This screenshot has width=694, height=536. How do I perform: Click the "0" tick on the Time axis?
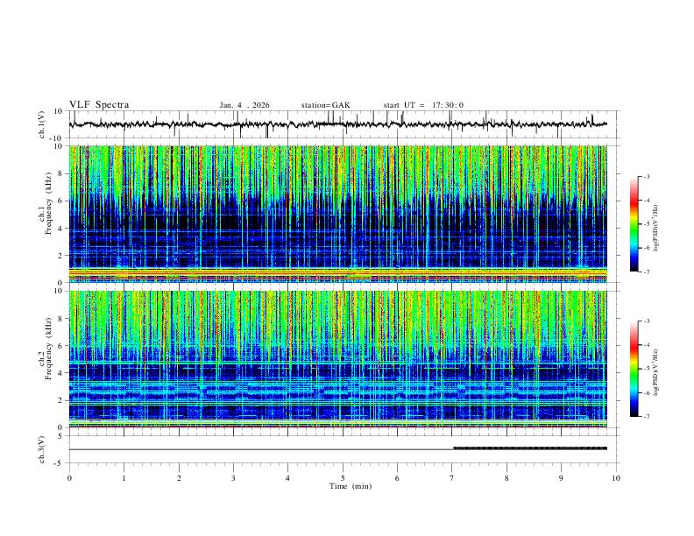coord(69,478)
